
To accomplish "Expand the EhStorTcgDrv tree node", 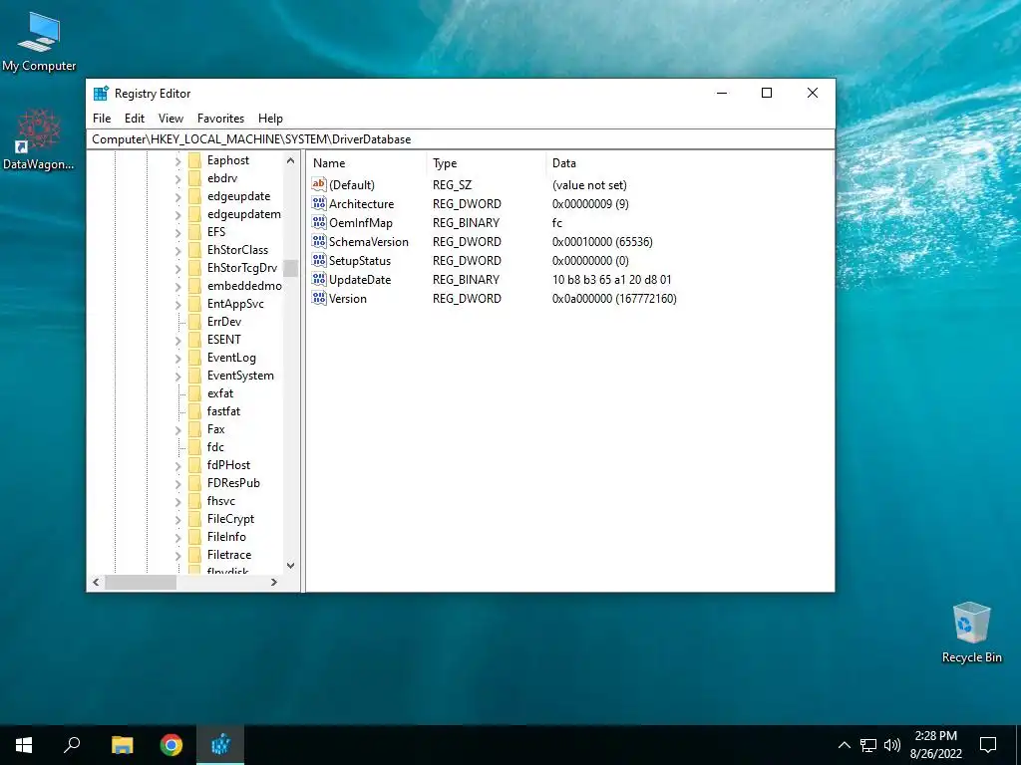I will click(178, 268).
